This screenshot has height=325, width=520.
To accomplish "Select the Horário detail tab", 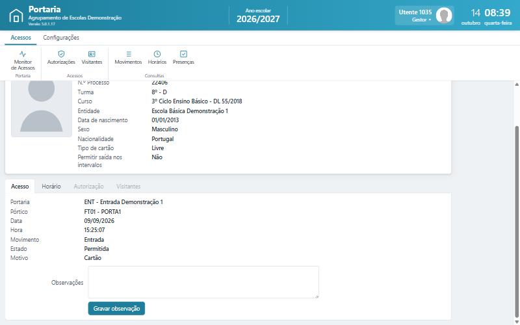I will tap(51, 187).
